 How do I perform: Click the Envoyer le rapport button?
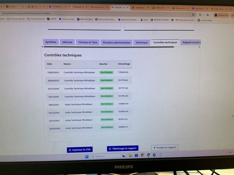point(165,148)
